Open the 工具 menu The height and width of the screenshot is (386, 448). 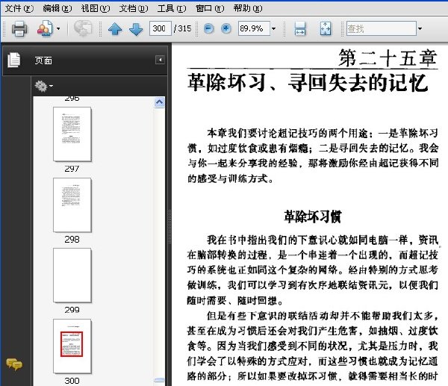172,8
